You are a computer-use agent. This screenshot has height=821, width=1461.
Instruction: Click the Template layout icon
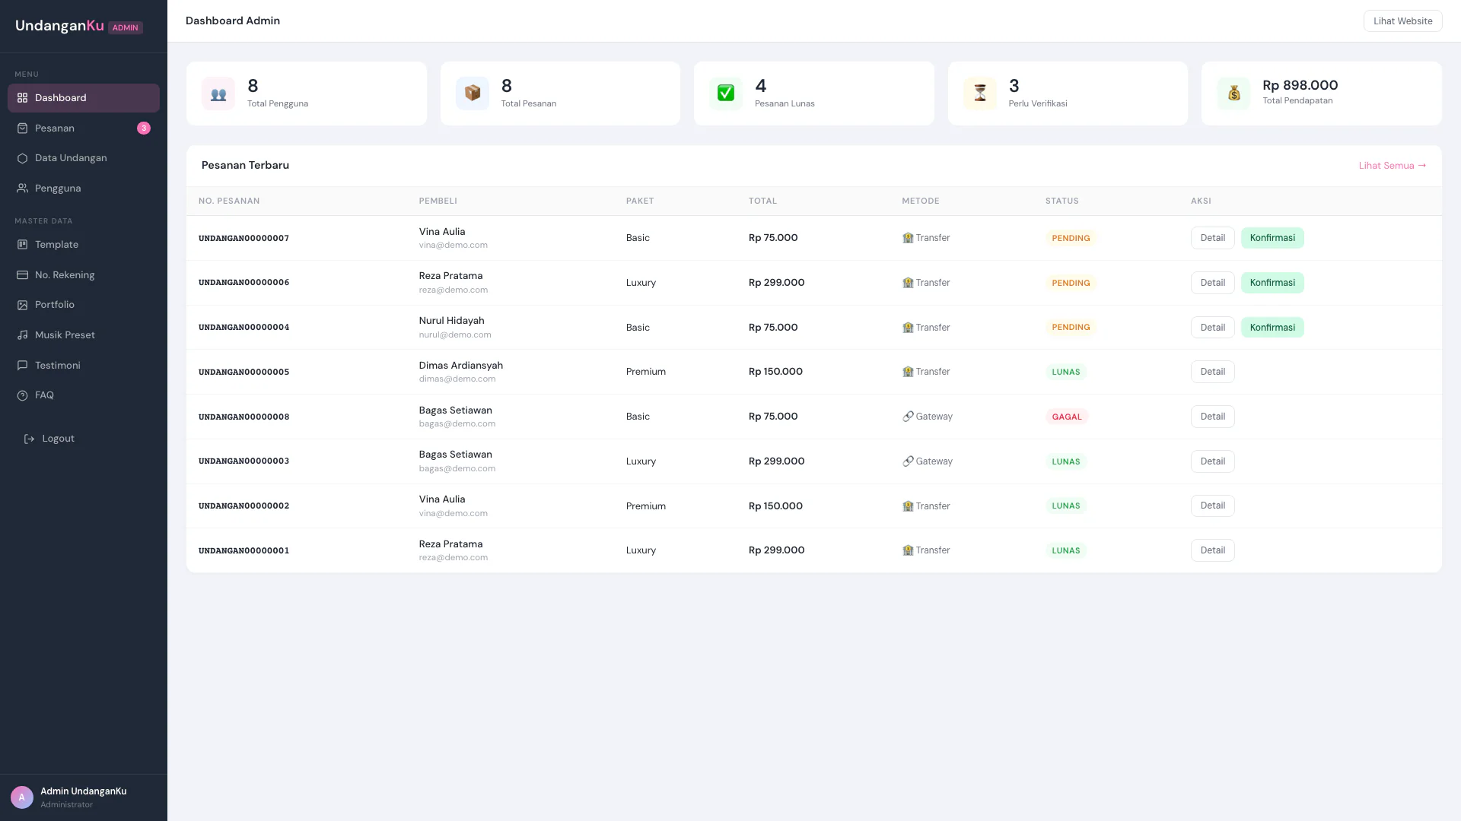(x=22, y=245)
